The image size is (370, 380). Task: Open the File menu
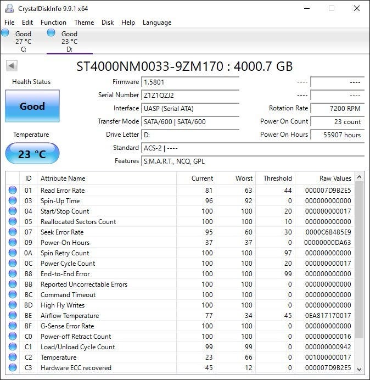[9, 23]
